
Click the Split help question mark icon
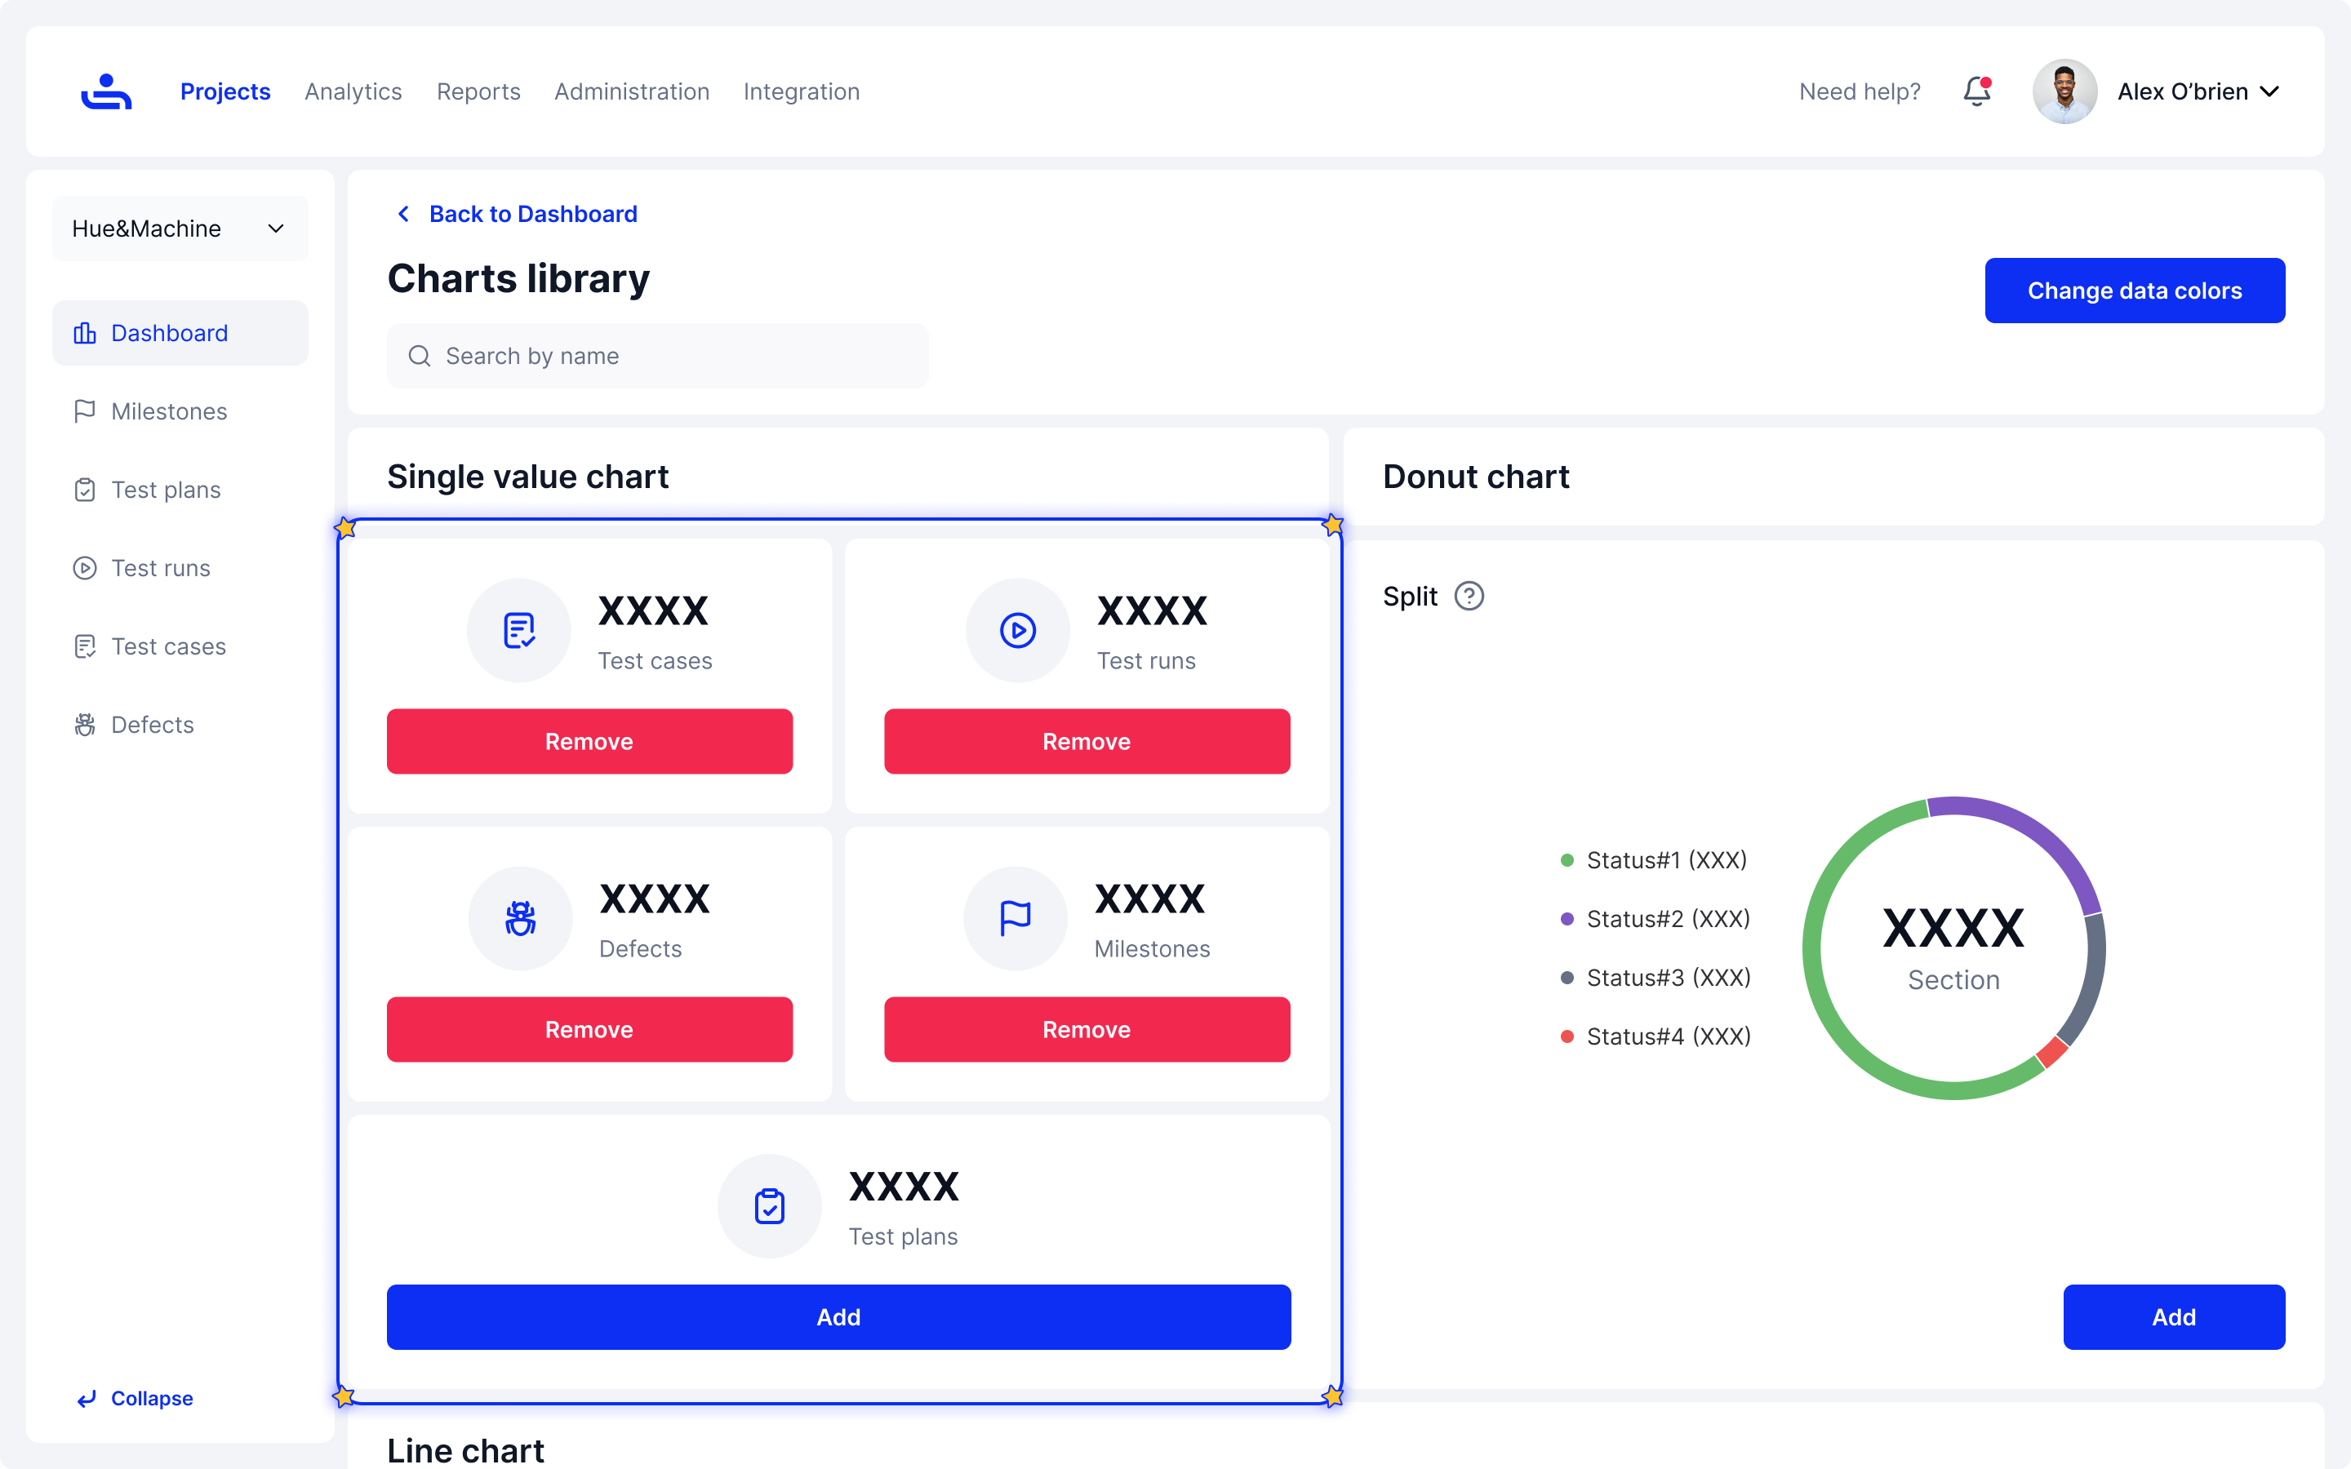click(1469, 596)
